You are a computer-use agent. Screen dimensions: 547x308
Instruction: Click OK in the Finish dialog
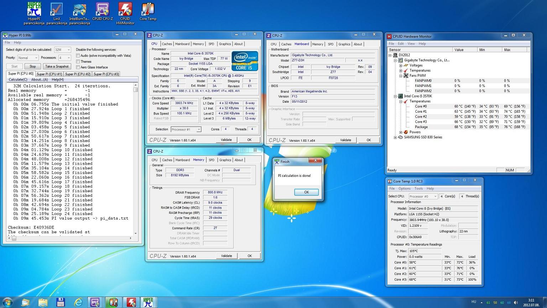click(306, 192)
